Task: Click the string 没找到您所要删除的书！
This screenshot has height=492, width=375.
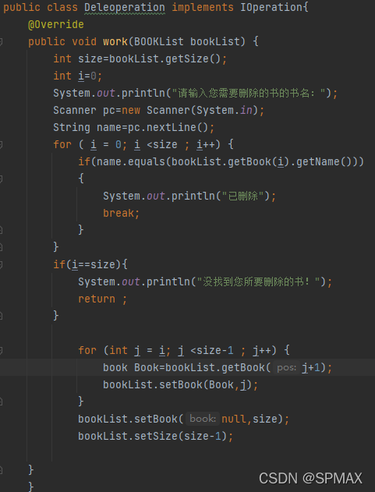Action: click(258, 282)
